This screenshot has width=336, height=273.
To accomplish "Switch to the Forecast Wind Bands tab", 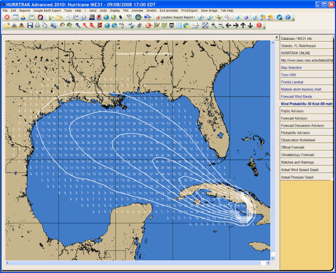I will coord(307,96).
